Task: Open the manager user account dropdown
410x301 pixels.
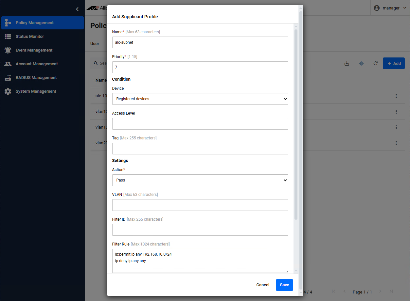Action: pos(390,8)
